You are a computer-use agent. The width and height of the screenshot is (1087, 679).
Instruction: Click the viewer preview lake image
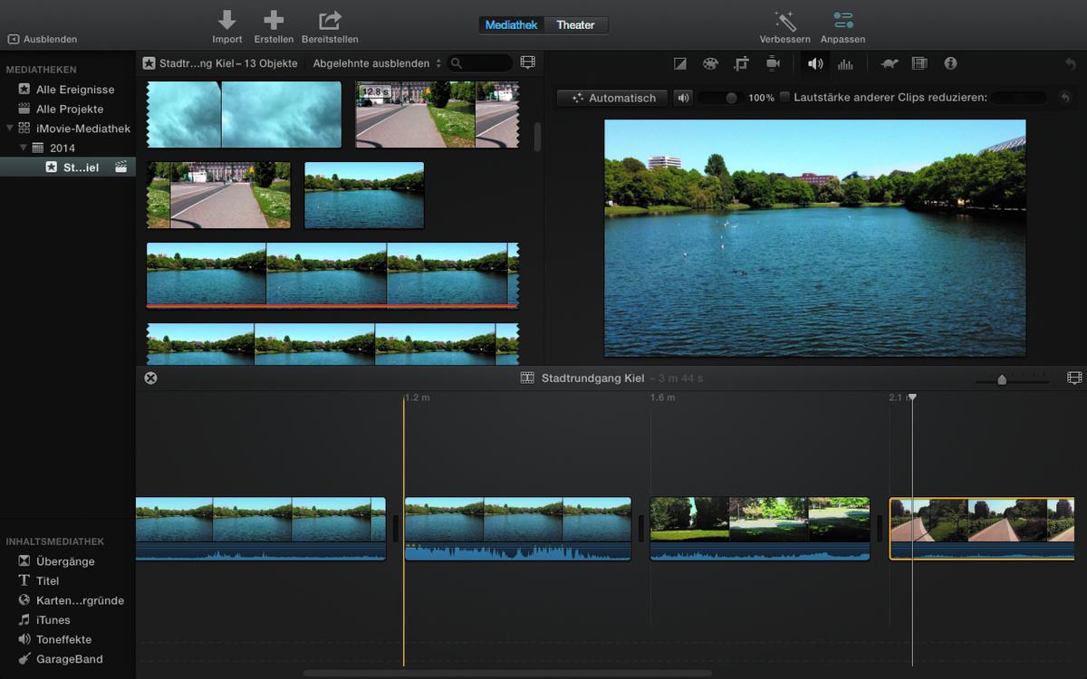[x=815, y=238]
